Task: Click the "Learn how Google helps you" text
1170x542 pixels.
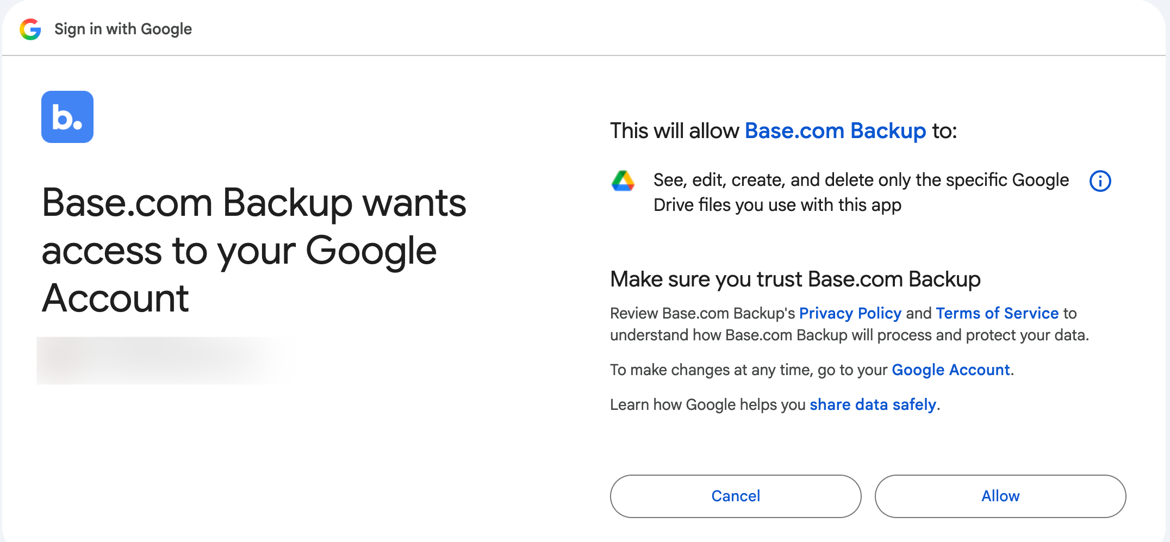Action: click(708, 404)
